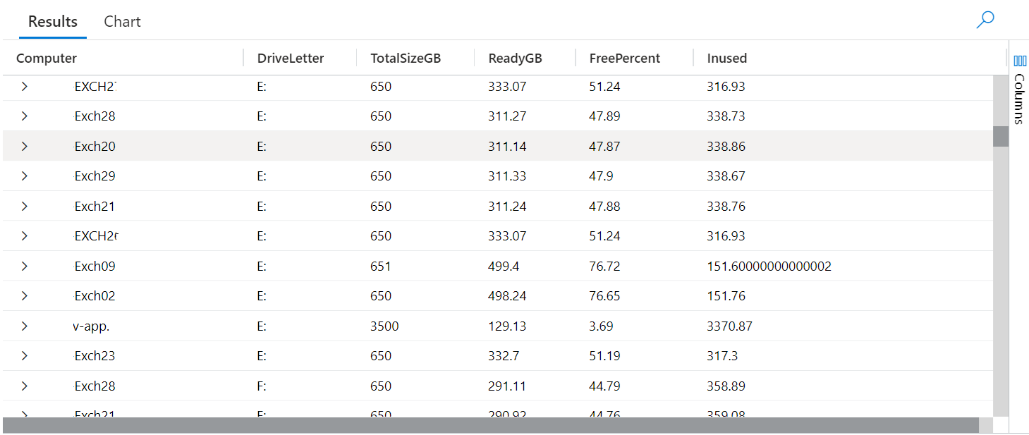1029x435 pixels.
Task: Expand the Exch02 row
Action: point(24,296)
